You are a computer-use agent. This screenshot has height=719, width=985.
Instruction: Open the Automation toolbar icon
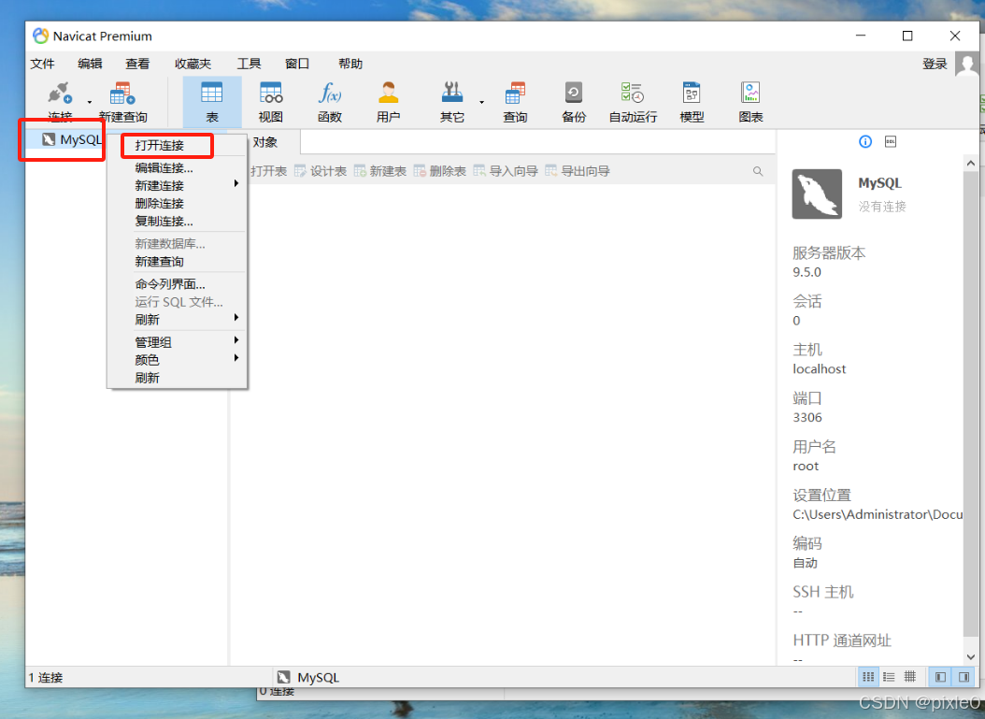pyautogui.click(x=633, y=93)
